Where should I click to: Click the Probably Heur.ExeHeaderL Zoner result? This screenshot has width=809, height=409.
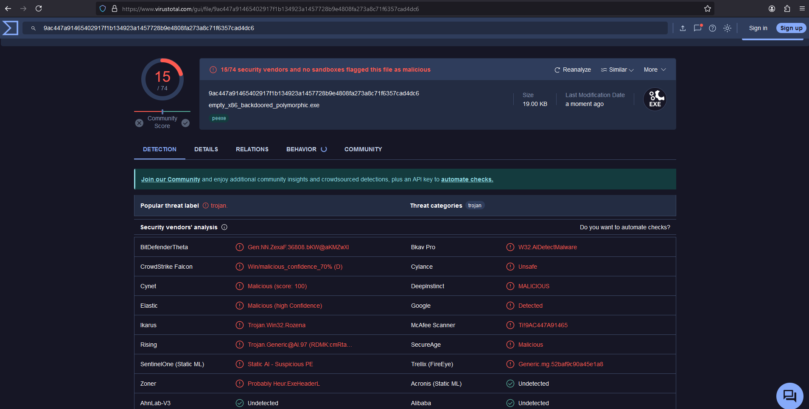284,384
